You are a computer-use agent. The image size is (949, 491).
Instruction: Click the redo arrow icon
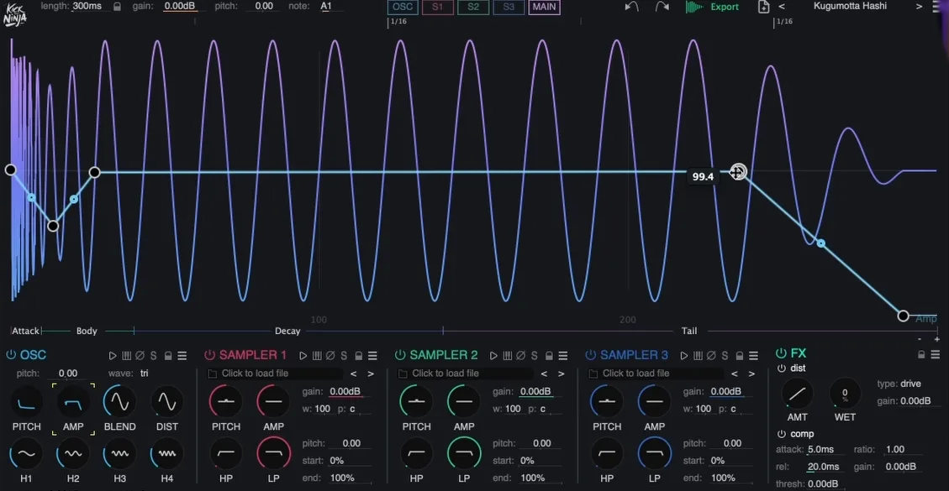coord(662,7)
